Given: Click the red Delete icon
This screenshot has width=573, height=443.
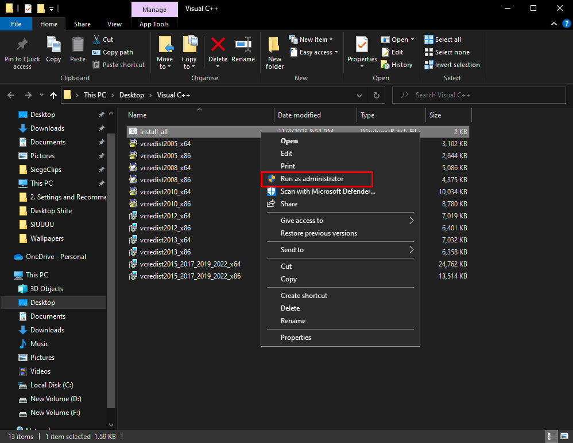Looking at the screenshot, I should tap(218, 45).
